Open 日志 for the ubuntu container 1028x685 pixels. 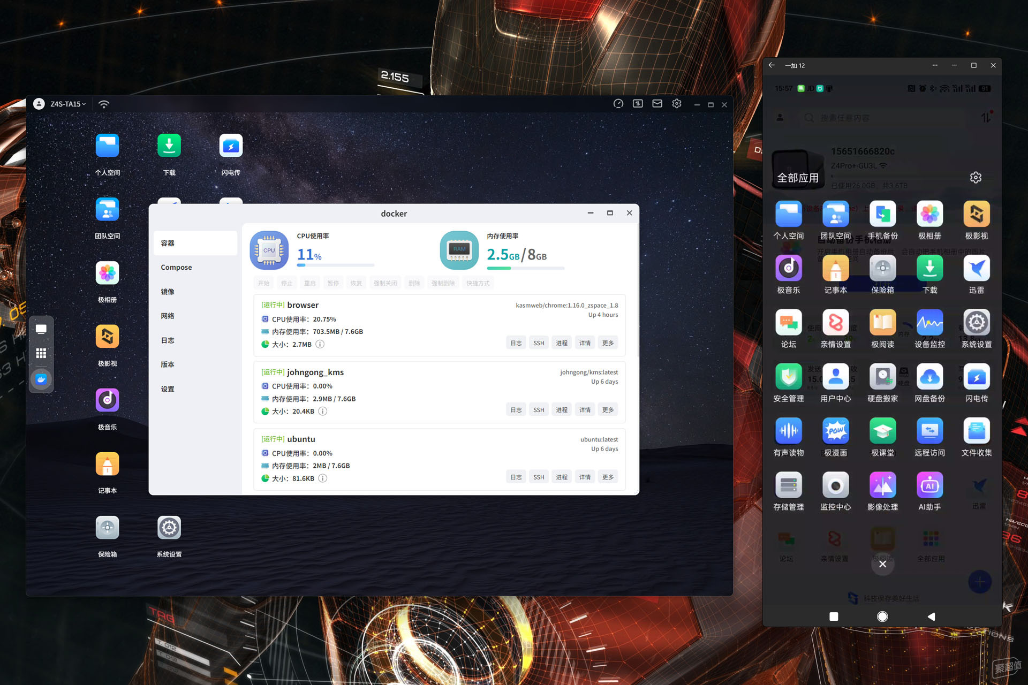click(516, 477)
